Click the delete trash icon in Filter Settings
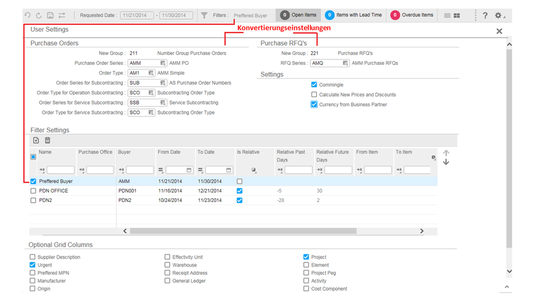The width and height of the screenshot is (534, 307). click(47, 140)
